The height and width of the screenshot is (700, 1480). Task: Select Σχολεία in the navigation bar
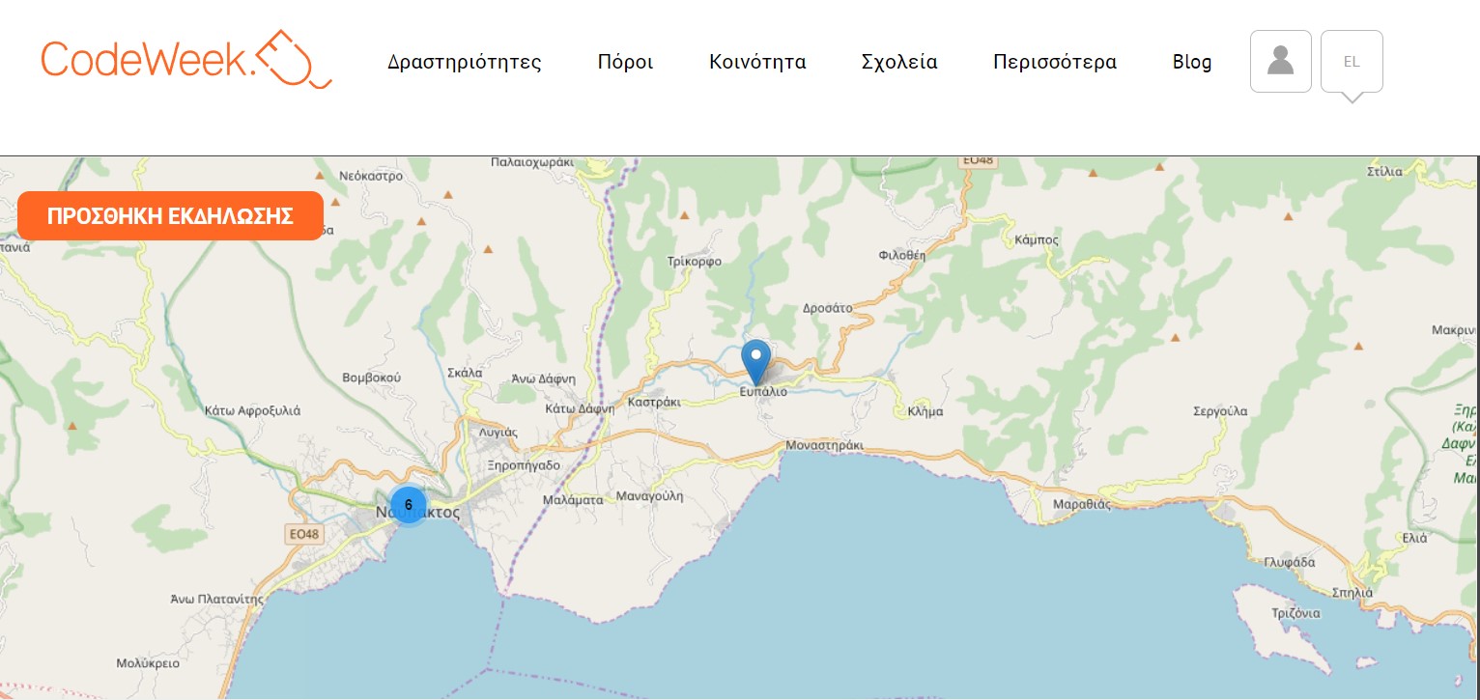tap(898, 63)
